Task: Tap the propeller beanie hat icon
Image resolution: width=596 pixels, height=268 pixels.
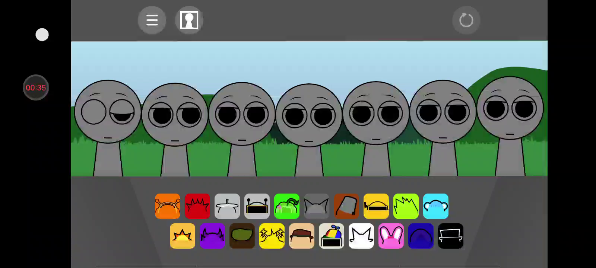Action: 332,236
